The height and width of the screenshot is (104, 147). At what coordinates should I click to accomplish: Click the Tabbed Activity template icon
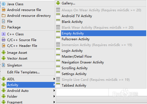click(58, 85)
